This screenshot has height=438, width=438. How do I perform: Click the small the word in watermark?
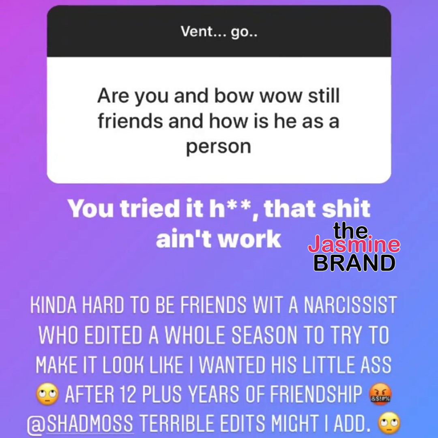pyautogui.click(x=350, y=230)
